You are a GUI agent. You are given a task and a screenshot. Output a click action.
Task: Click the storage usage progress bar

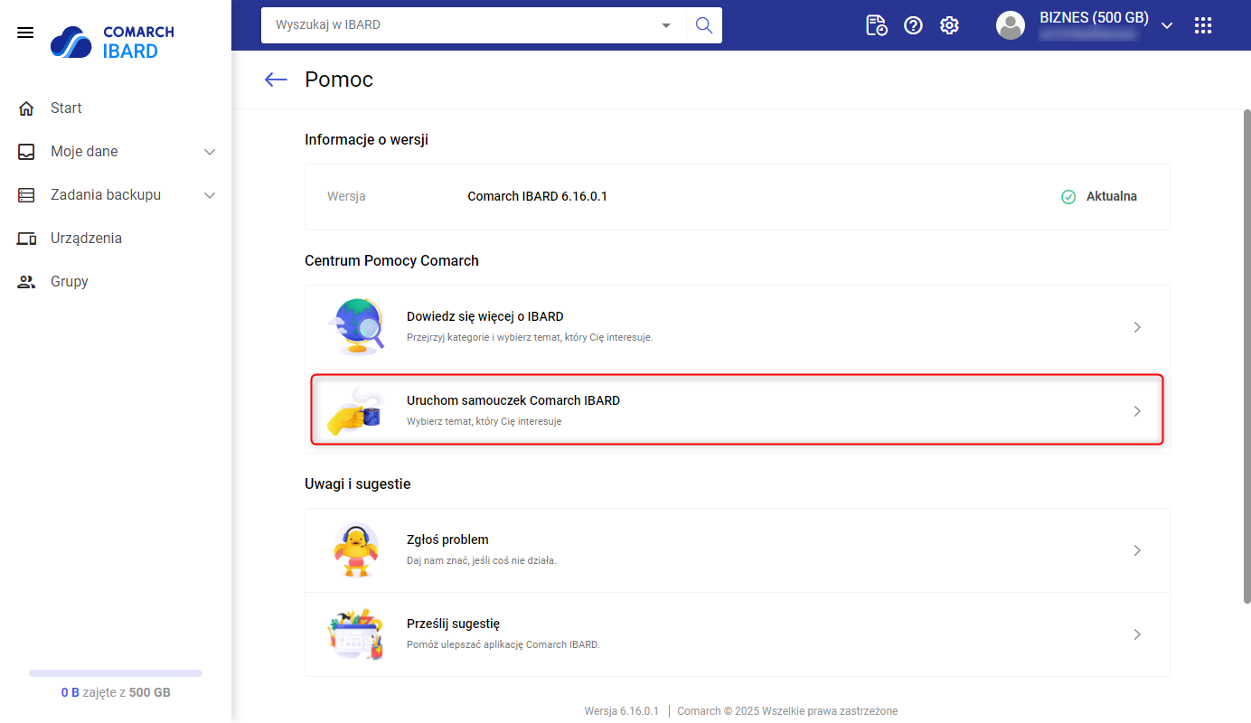pos(116,673)
